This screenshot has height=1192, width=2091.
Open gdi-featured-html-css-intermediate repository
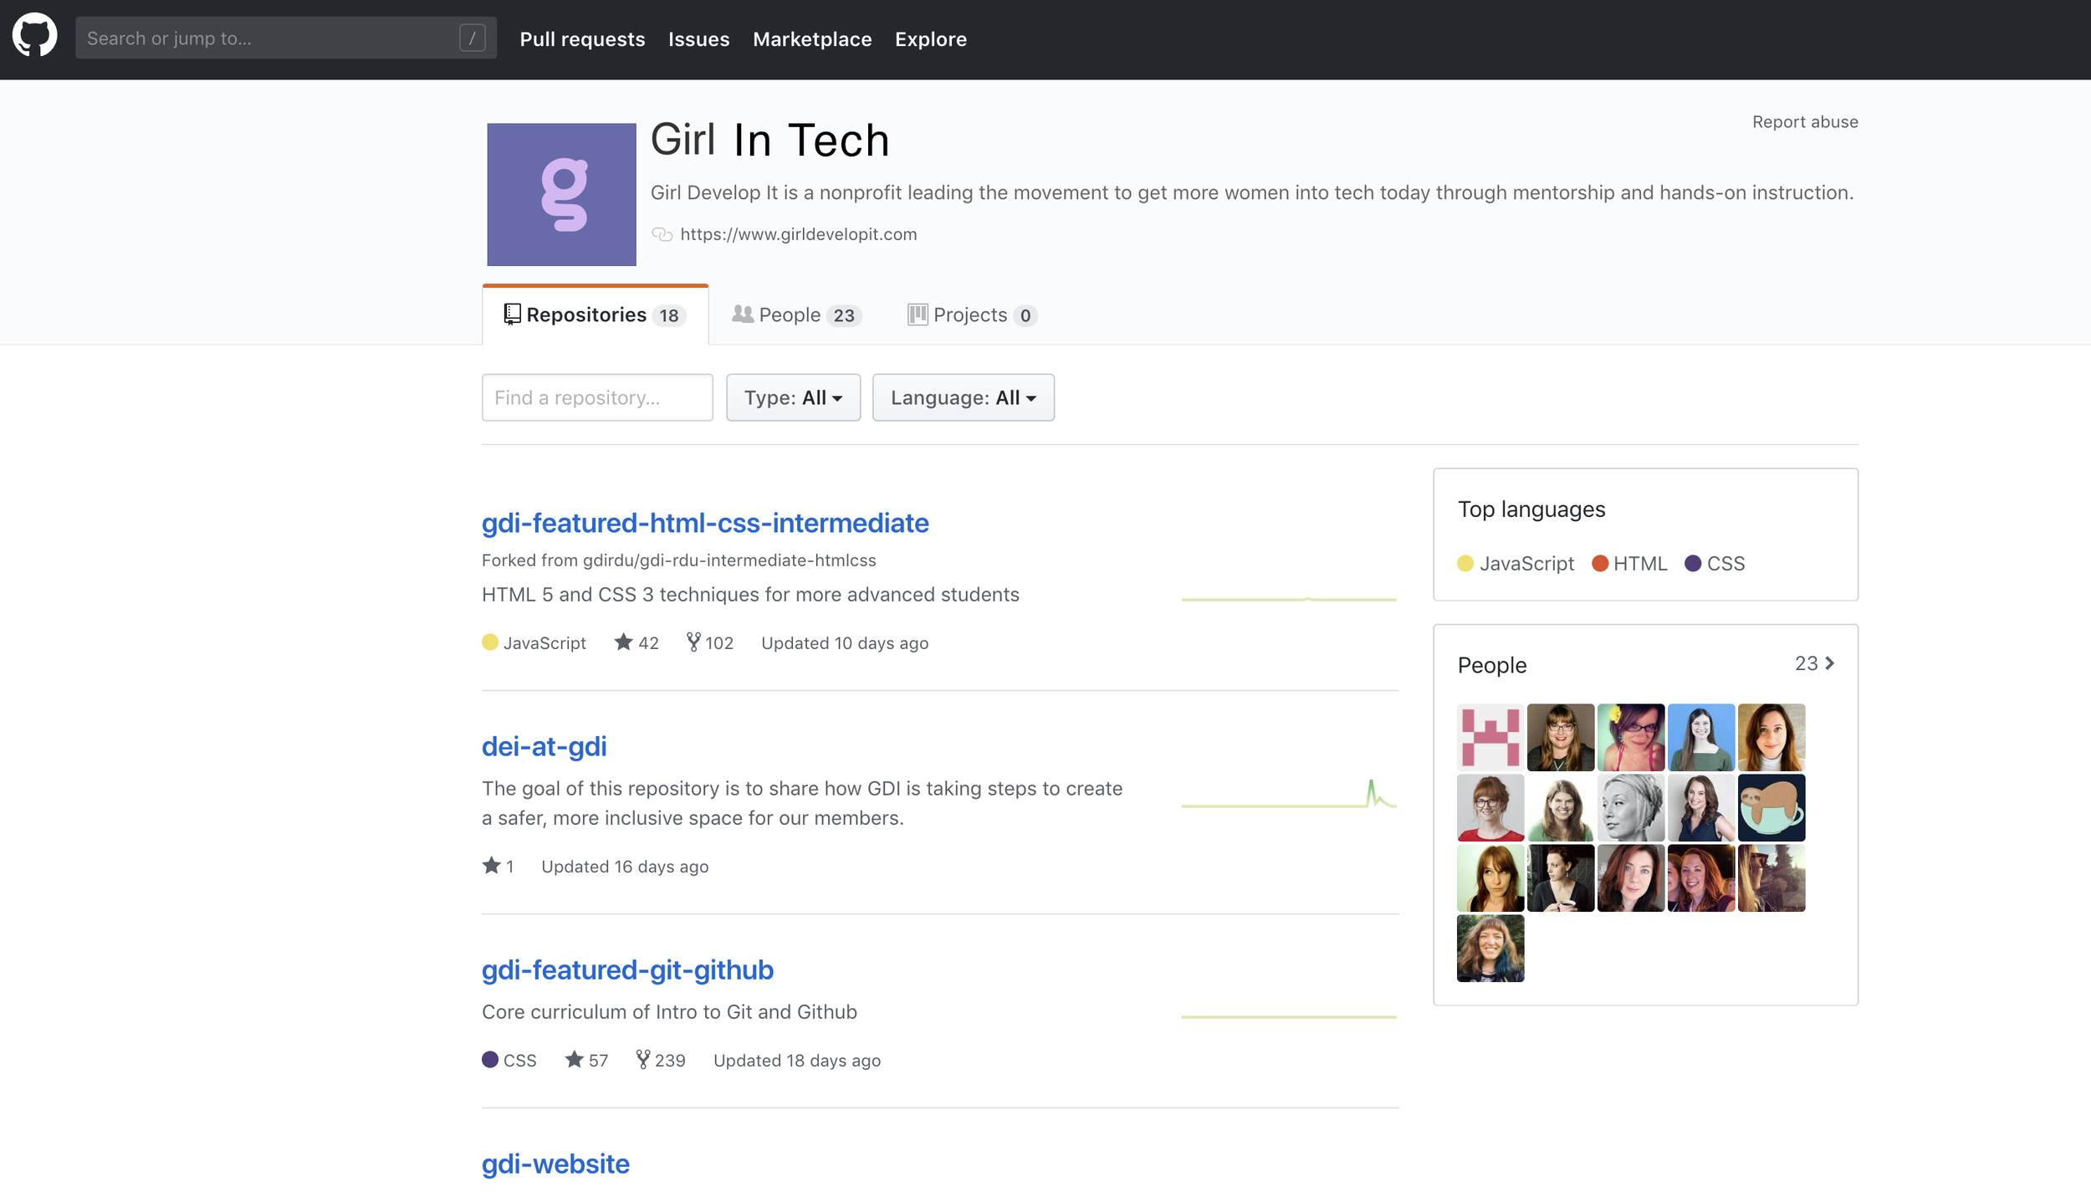[705, 523]
